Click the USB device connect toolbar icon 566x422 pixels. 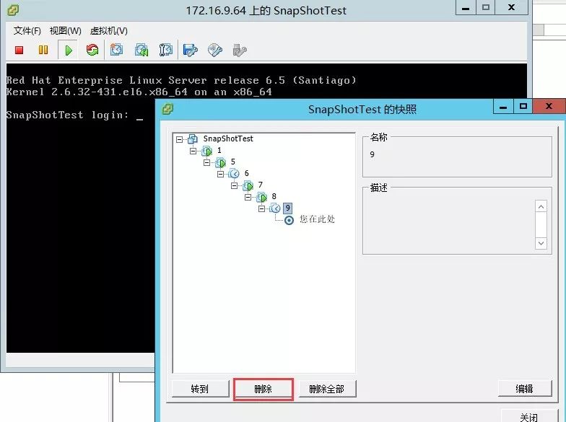(240, 50)
